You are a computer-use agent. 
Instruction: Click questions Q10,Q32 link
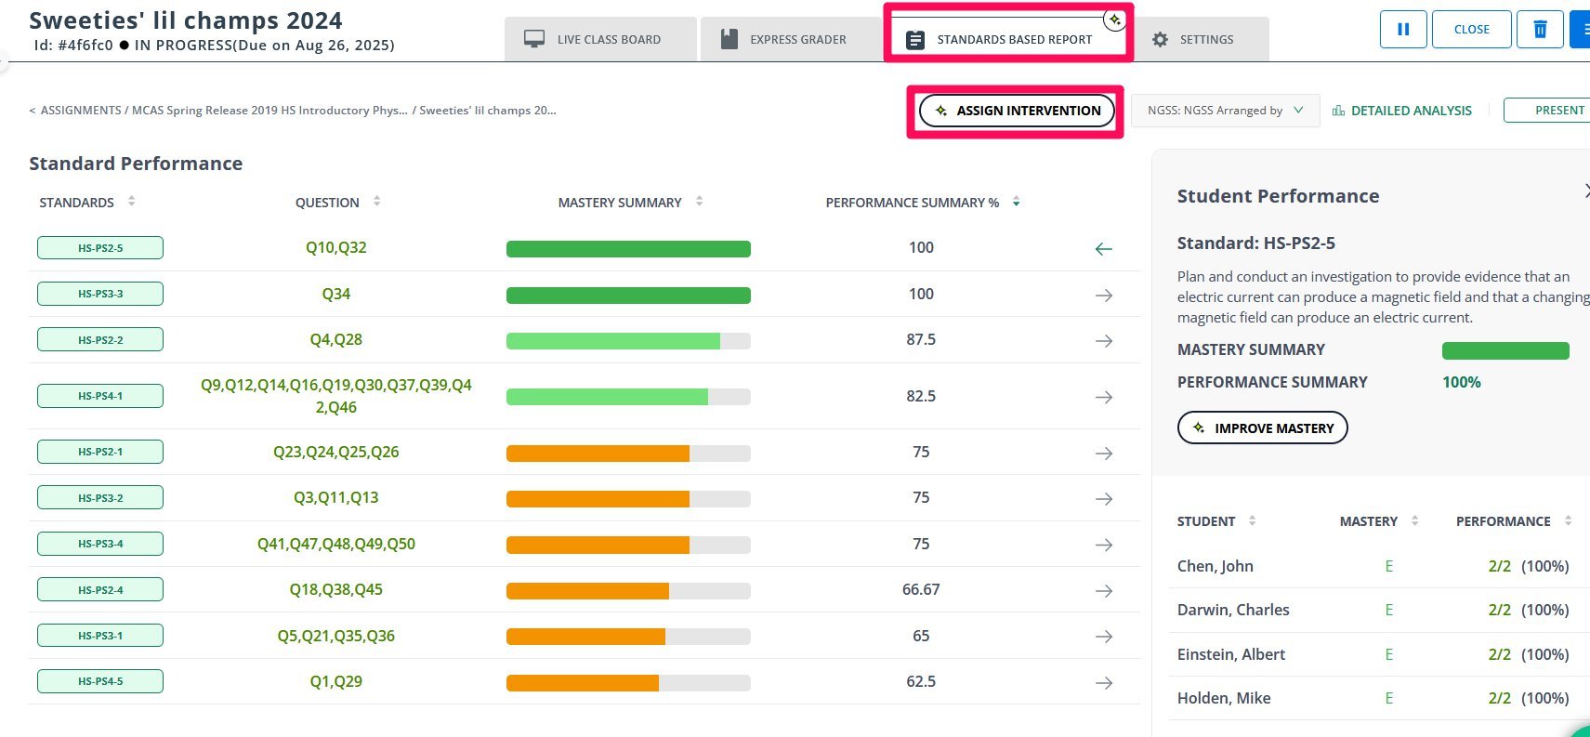point(336,247)
